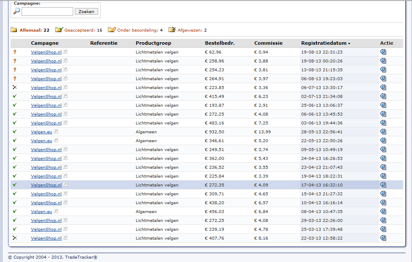Select the order amount € 309,71

pos(214,194)
